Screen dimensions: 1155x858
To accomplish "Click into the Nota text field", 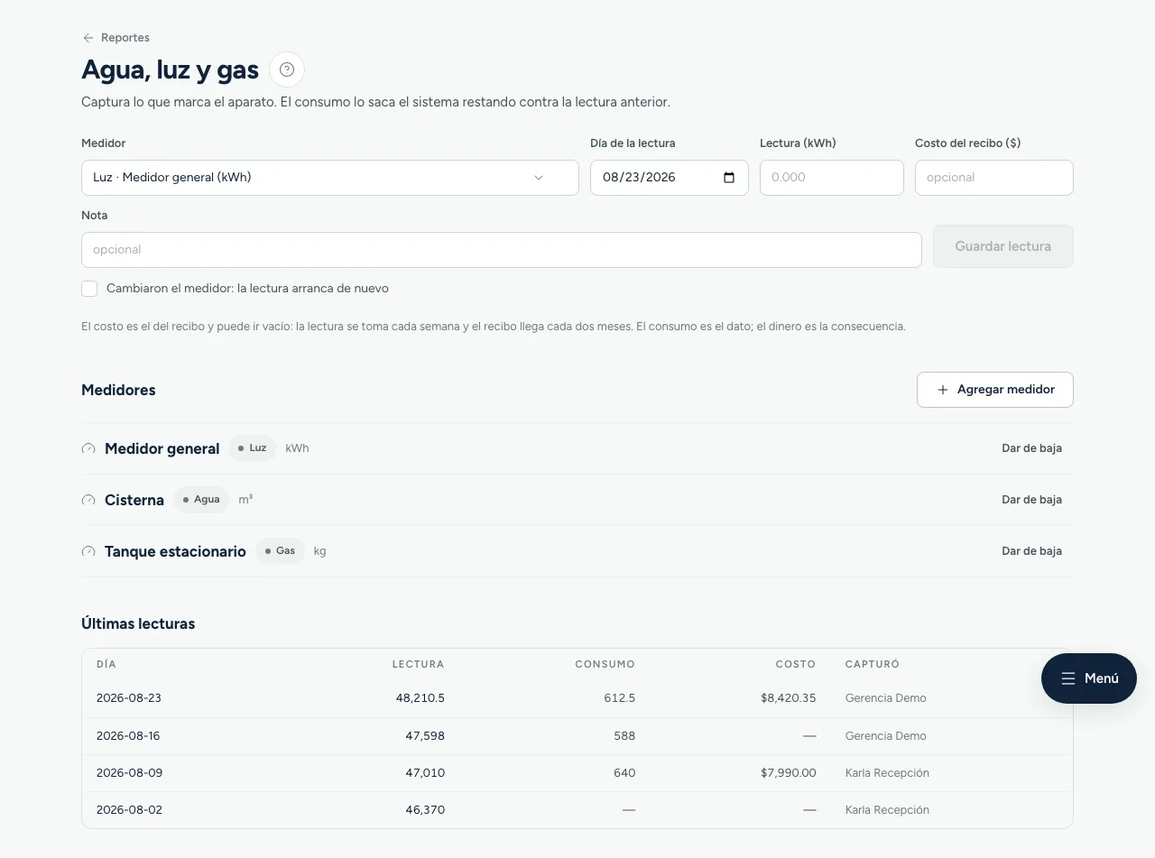I will pyautogui.click(x=502, y=250).
